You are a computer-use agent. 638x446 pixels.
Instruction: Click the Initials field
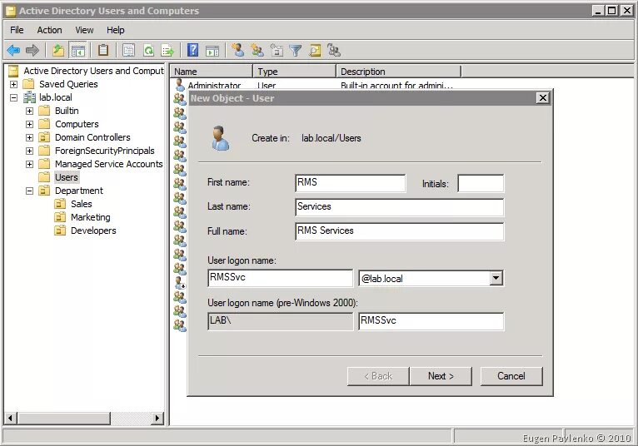tap(481, 183)
